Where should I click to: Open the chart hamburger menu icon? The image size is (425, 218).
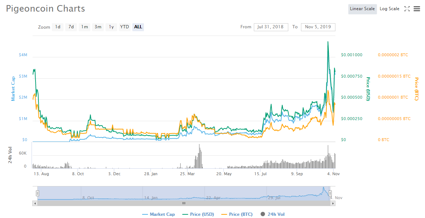pos(417,9)
